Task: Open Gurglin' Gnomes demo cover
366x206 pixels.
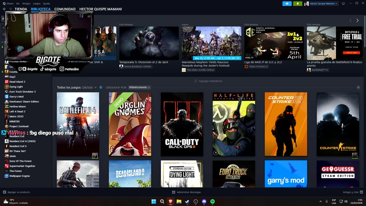Action: [130, 124]
